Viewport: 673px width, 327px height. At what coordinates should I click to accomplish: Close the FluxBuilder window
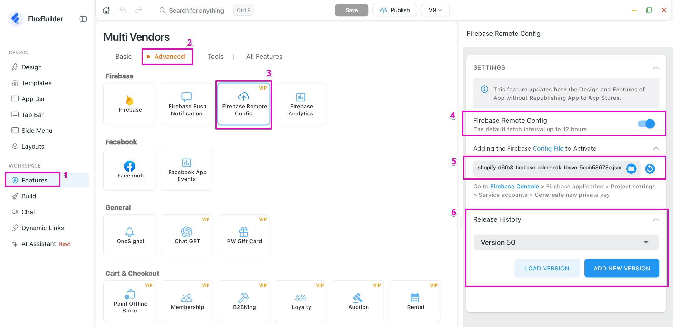tap(664, 10)
